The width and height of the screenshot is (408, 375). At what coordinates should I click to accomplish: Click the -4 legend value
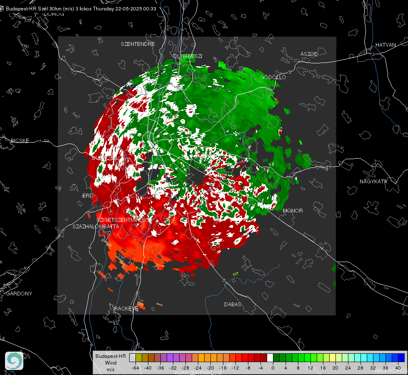point(260,368)
